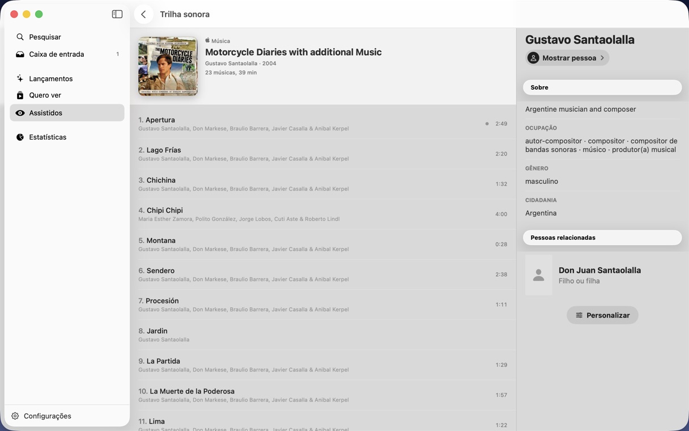Select track 6 Sendero
The height and width of the screenshot is (431, 689).
click(323, 274)
